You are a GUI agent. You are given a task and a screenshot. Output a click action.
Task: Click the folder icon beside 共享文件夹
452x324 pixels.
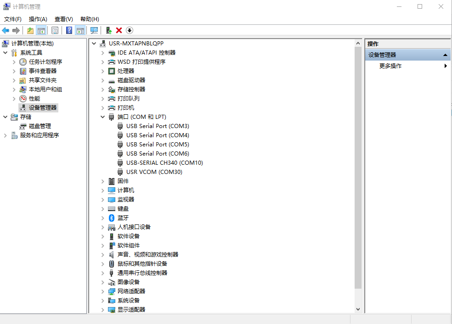click(x=23, y=80)
